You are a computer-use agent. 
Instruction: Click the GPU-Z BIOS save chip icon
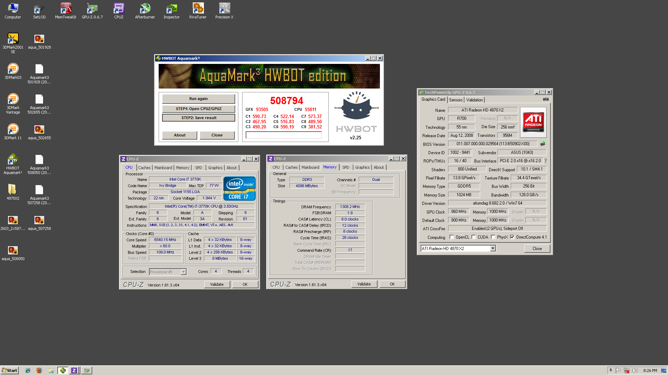(x=543, y=144)
